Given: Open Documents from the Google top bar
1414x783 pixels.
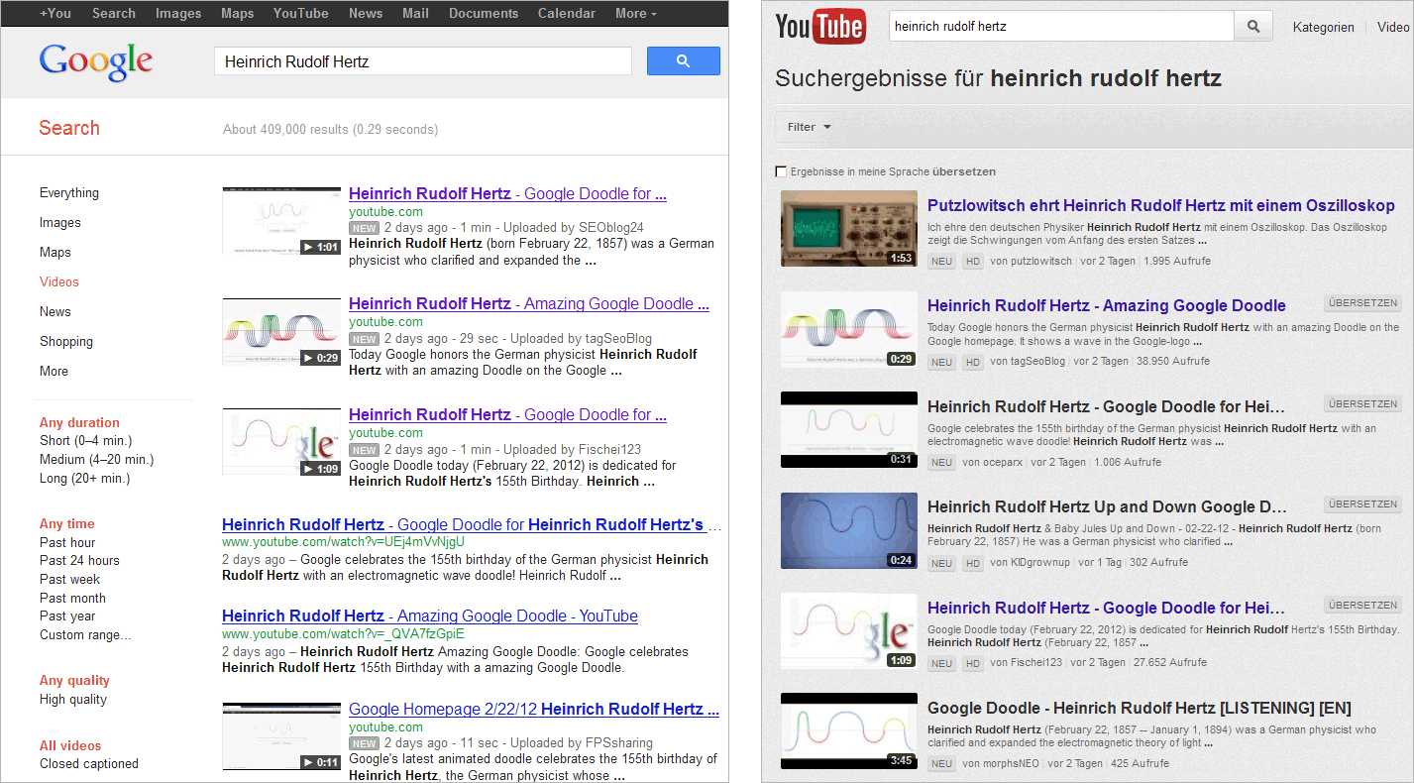Looking at the screenshot, I should 484,13.
